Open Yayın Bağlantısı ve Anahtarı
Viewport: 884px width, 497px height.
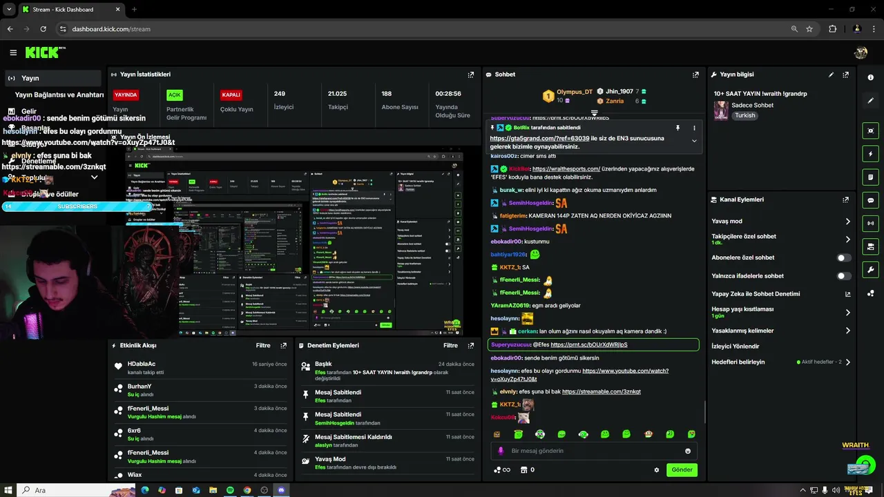coord(59,95)
